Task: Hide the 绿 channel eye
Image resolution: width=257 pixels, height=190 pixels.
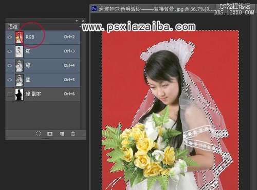Action: point(10,65)
